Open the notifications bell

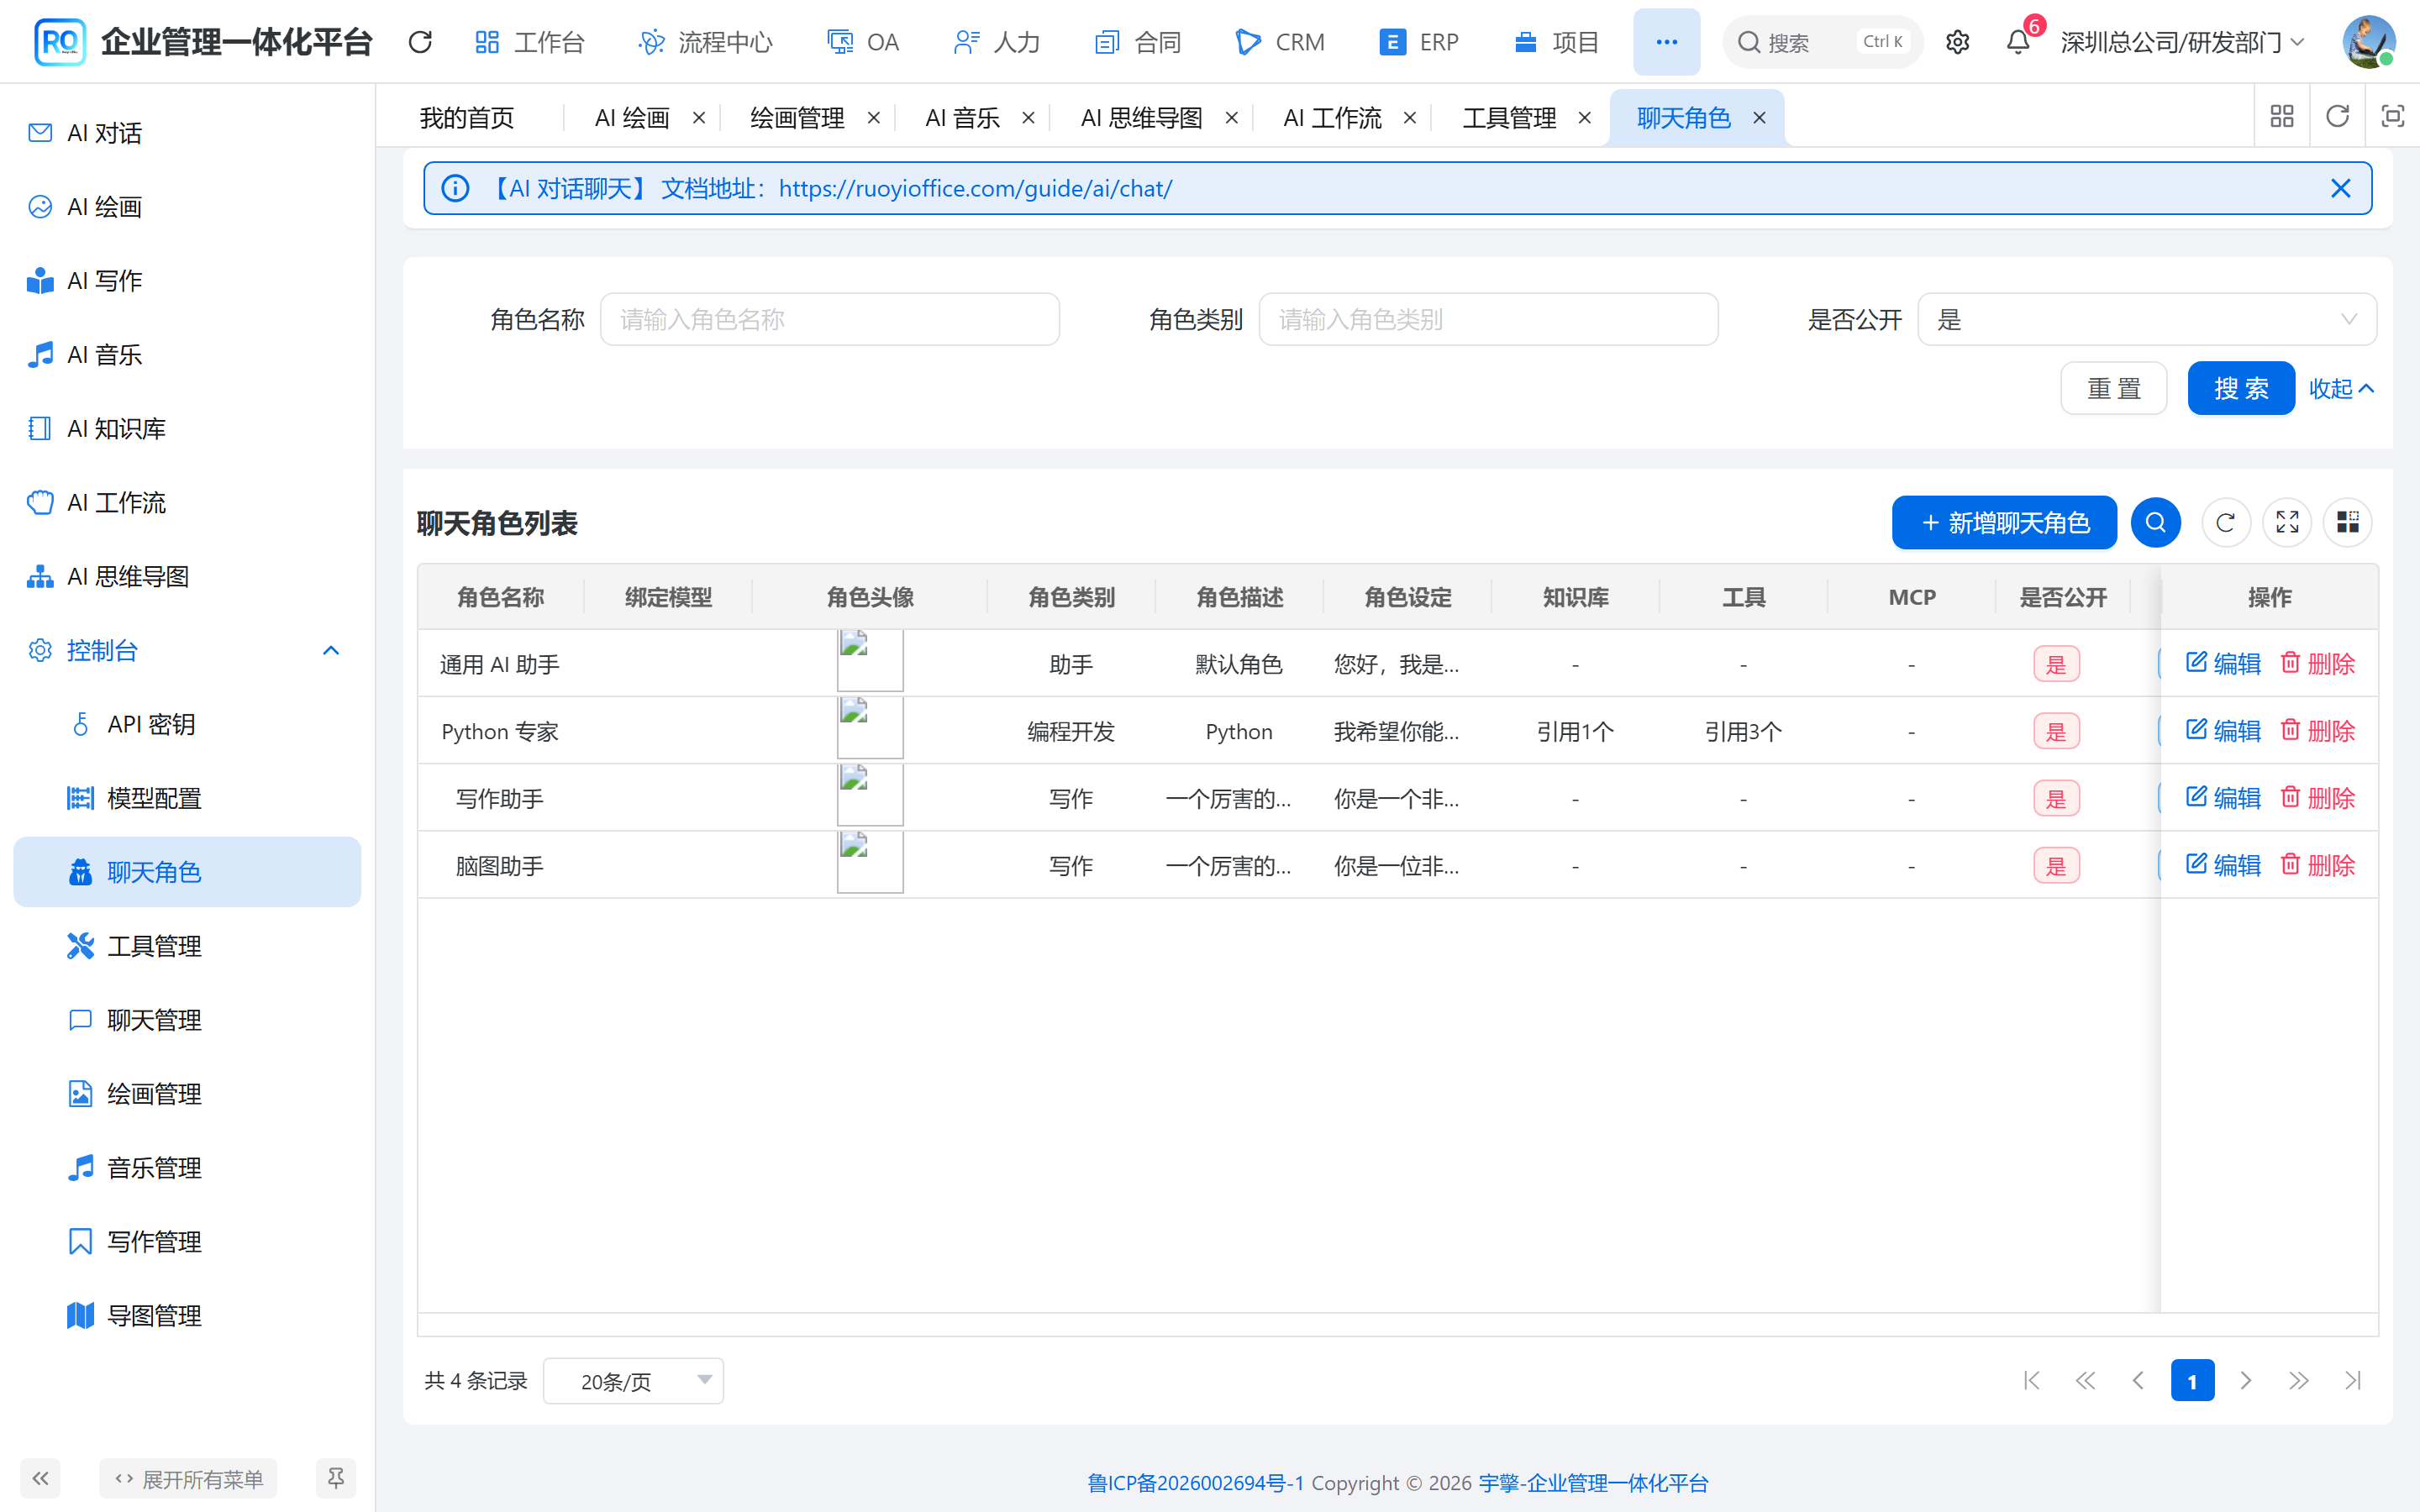(x=2018, y=42)
